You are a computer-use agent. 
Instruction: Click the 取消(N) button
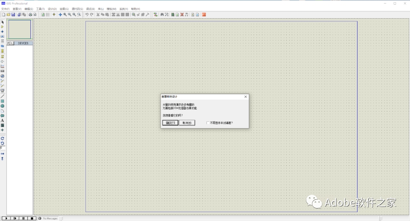click(187, 122)
